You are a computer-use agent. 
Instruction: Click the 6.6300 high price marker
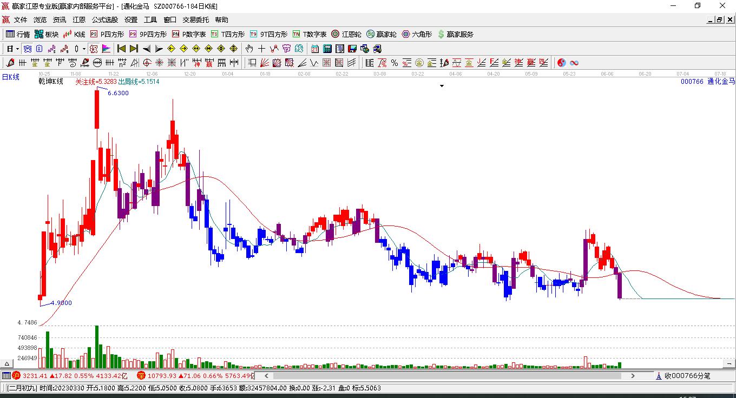pyautogui.click(x=118, y=93)
